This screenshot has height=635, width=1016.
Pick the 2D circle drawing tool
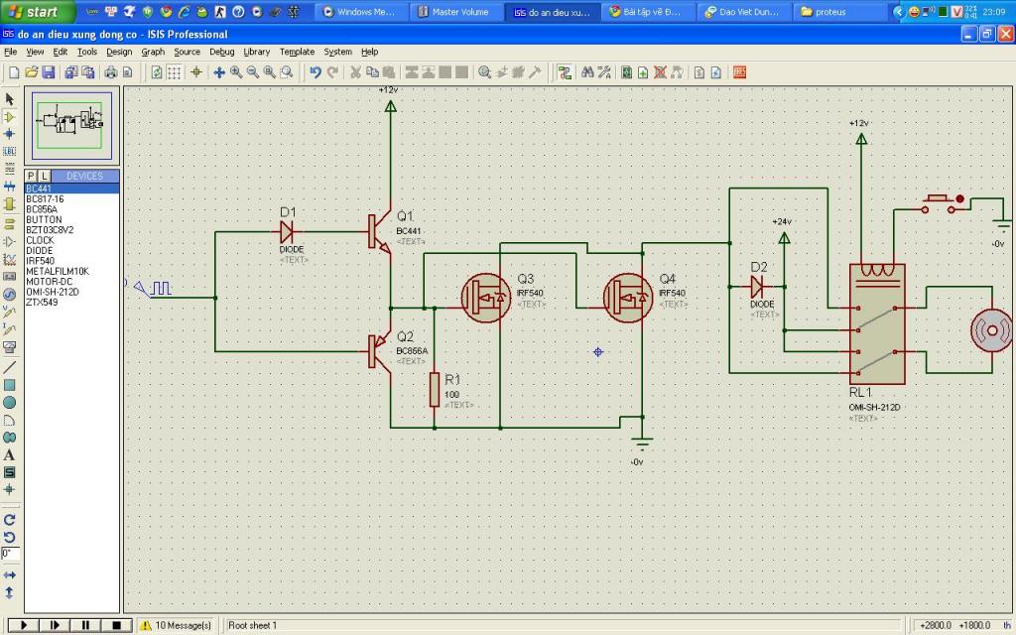(10, 402)
